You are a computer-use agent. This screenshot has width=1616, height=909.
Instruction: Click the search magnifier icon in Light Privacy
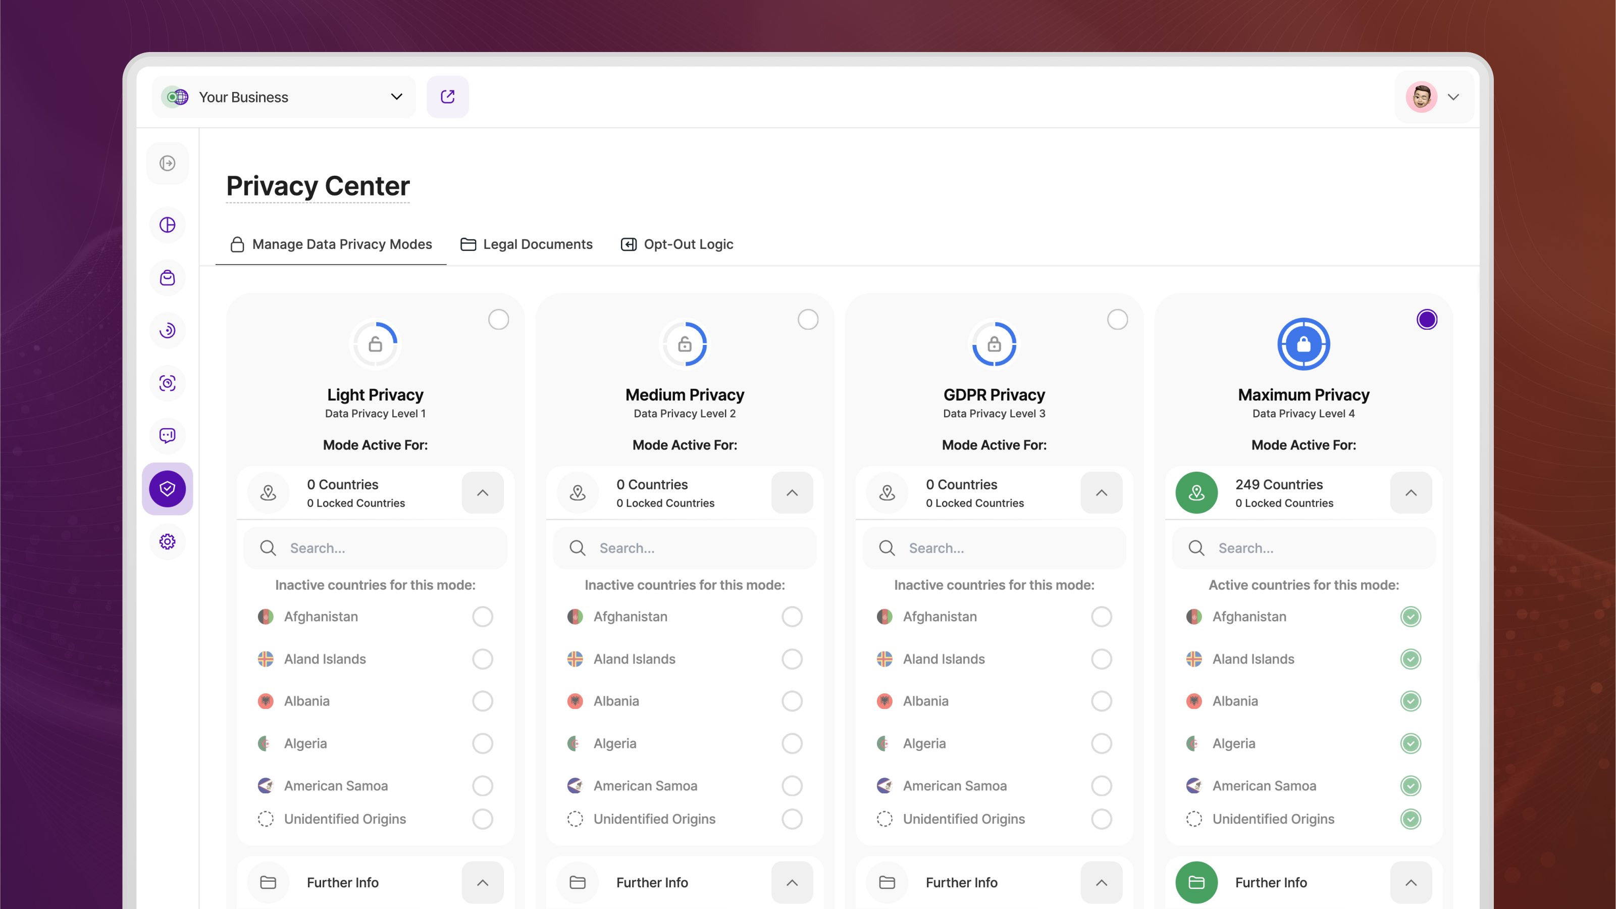[268, 547]
